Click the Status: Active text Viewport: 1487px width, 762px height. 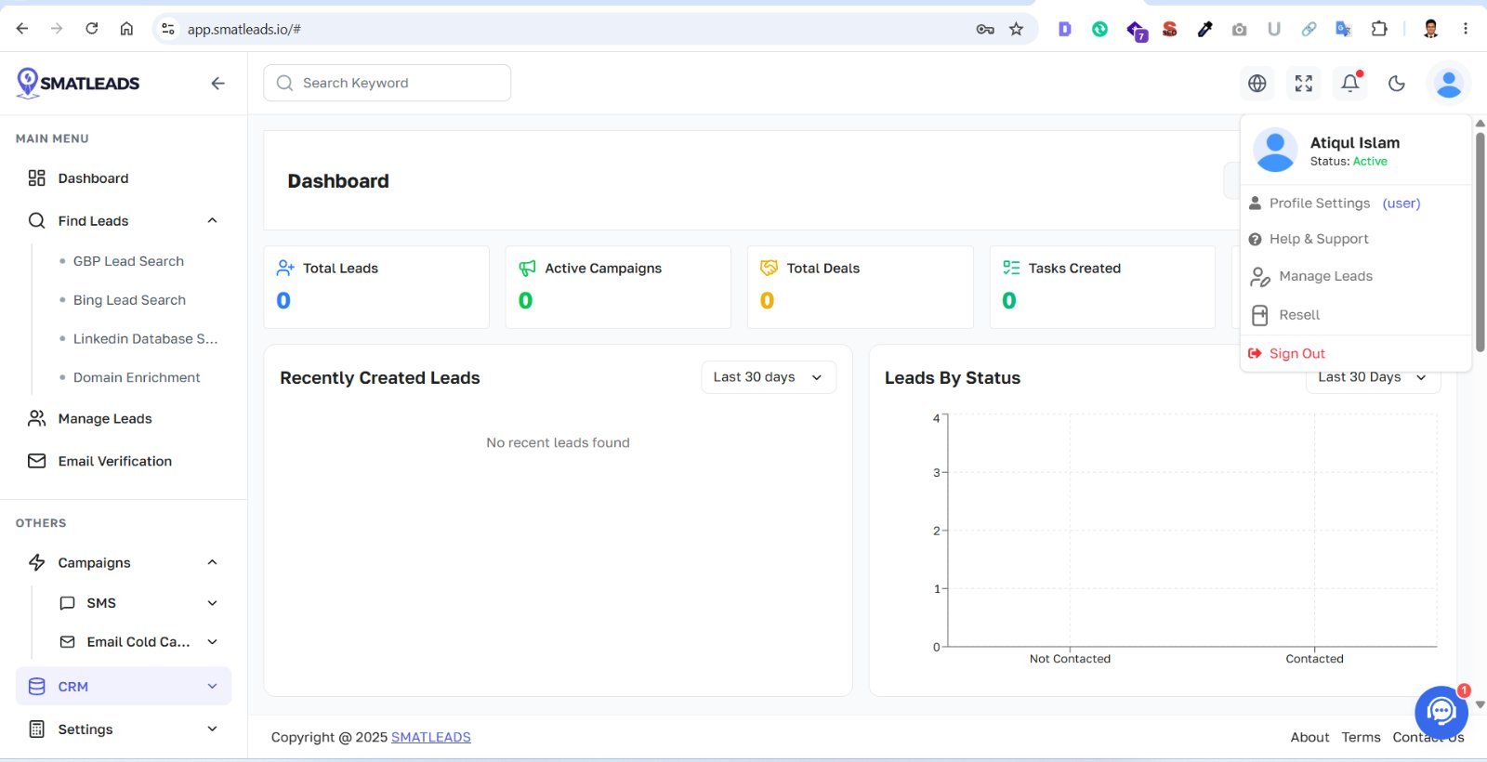1349,162
